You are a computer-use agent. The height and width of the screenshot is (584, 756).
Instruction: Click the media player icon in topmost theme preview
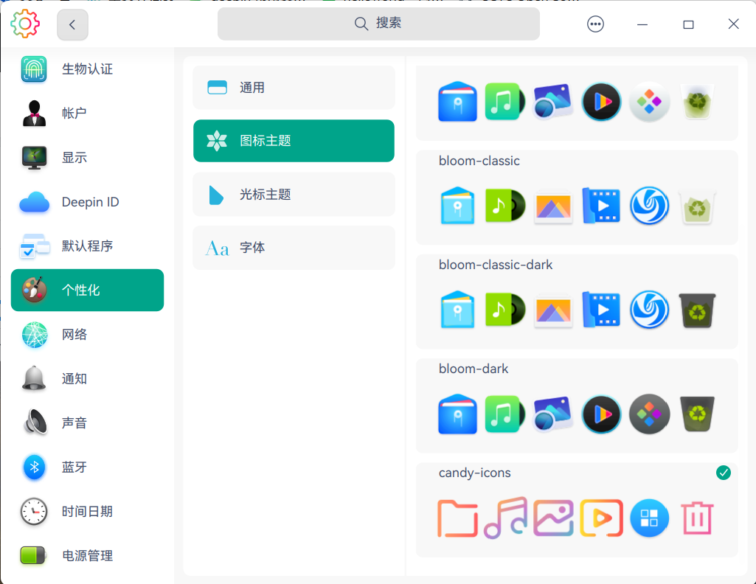point(601,102)
